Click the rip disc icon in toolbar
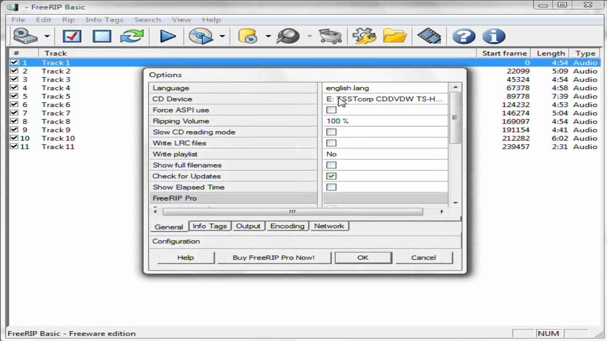Screen dimensions: 607x341 201,36
